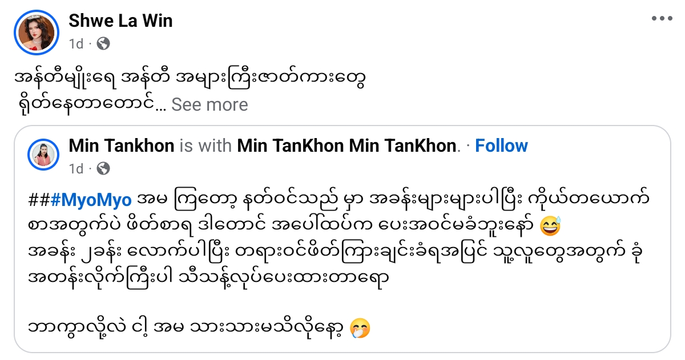Click the 1d timestamp in the shared post

(x=75, y=168)
